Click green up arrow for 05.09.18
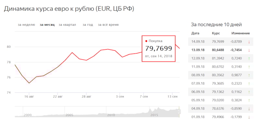This screenshot has height=126, width=259. (249, 100)
